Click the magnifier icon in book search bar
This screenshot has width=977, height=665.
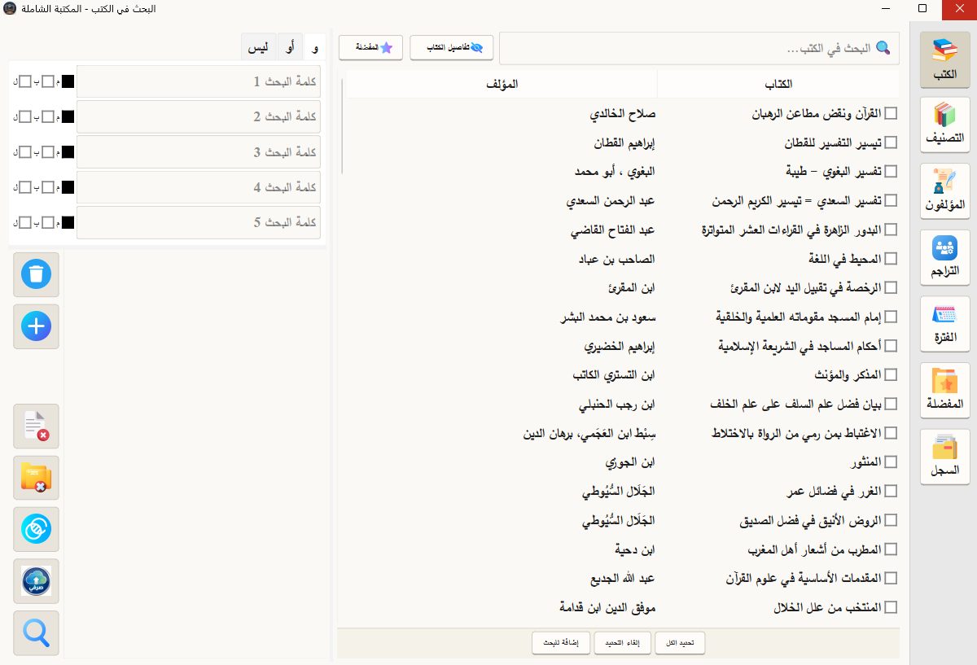(x=883, y=49)
